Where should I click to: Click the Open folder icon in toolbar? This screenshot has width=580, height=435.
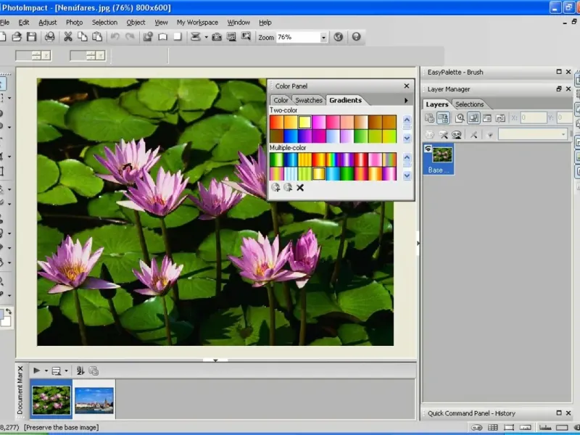tap(17, 37)
